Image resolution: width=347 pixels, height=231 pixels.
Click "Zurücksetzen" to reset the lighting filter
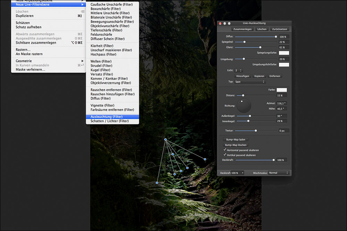(280, 29)
